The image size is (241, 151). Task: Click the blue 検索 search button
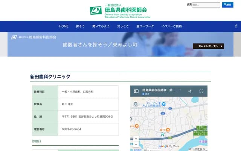point(227,5)
